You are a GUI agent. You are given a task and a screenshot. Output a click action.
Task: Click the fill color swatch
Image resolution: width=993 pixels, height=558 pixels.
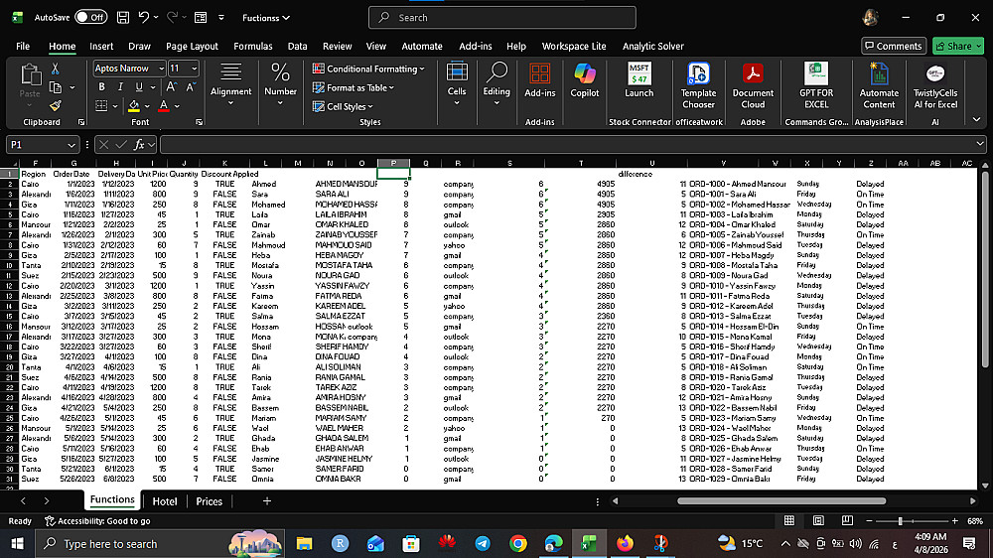click(134, 106)
